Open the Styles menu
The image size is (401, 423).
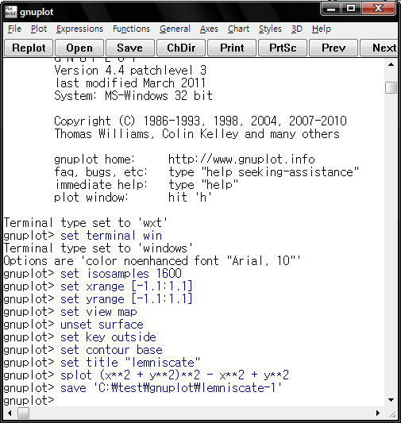(x=270, y=29)
